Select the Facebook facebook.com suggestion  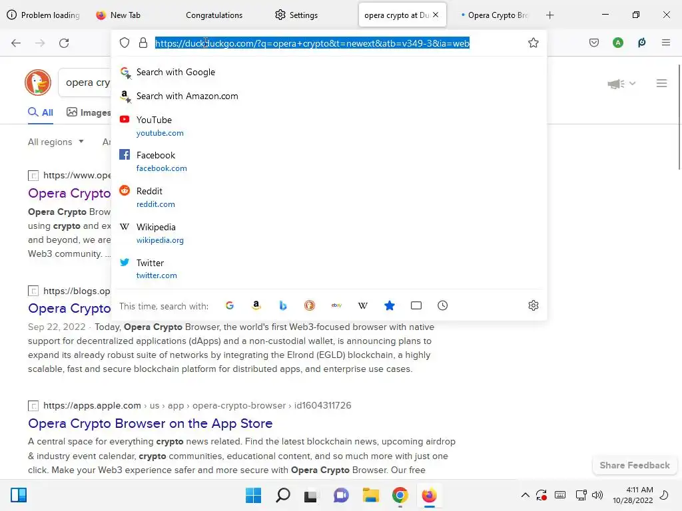329,161
